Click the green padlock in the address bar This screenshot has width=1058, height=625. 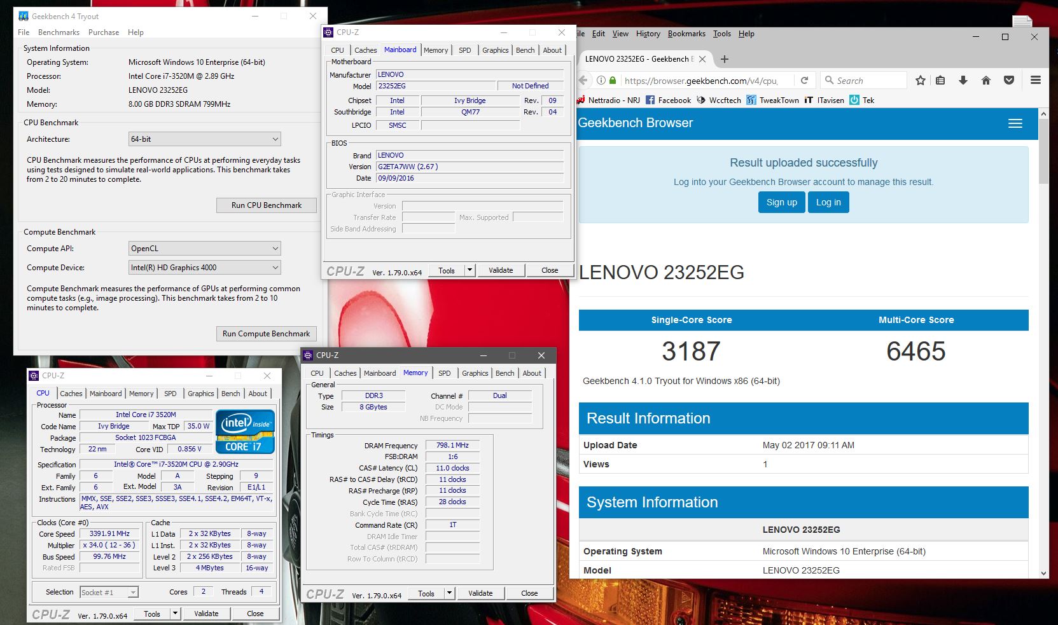pos(613,80)
